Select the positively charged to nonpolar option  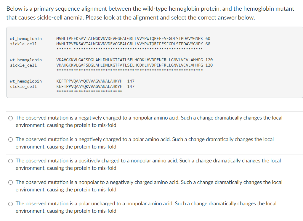pyautogui.click(x=10, y=161)
